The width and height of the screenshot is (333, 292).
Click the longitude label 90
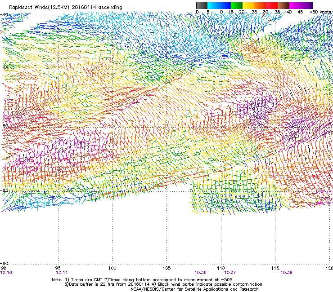[x=4, y=268]
